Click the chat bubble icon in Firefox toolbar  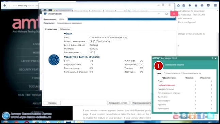[202, 5]
